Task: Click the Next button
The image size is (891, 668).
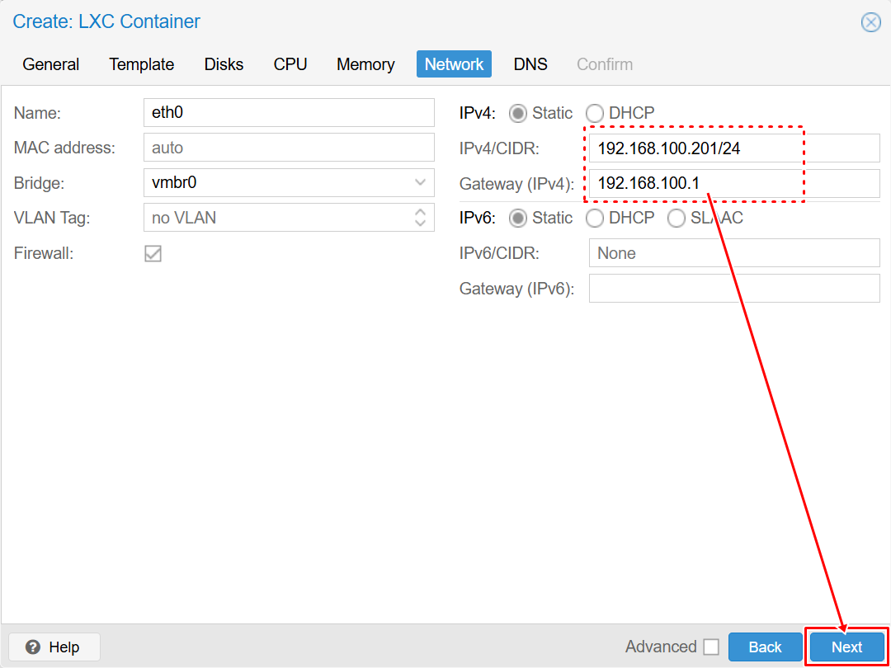Action: tap(846, 647)
